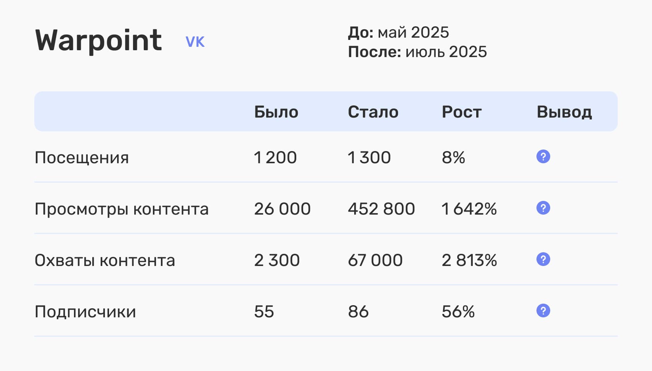The image size is (652, 371).
Task: Click the question mark for Подписчики
Action: point(543,310)
